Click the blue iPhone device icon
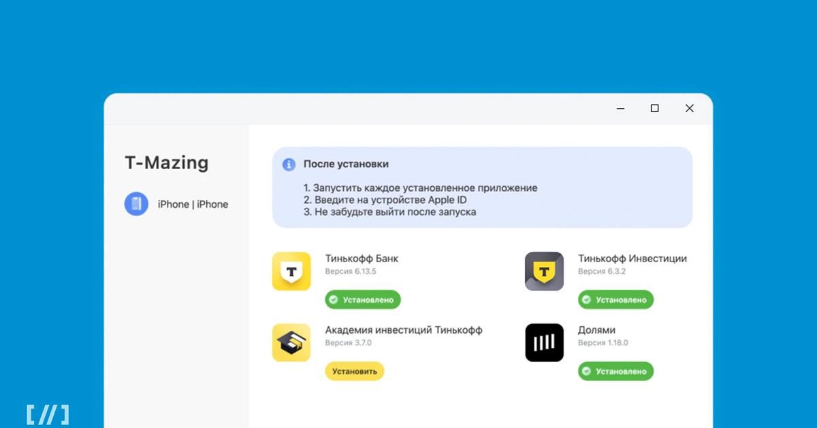Viewport: 817px width, 428px height. click(136, 204)
